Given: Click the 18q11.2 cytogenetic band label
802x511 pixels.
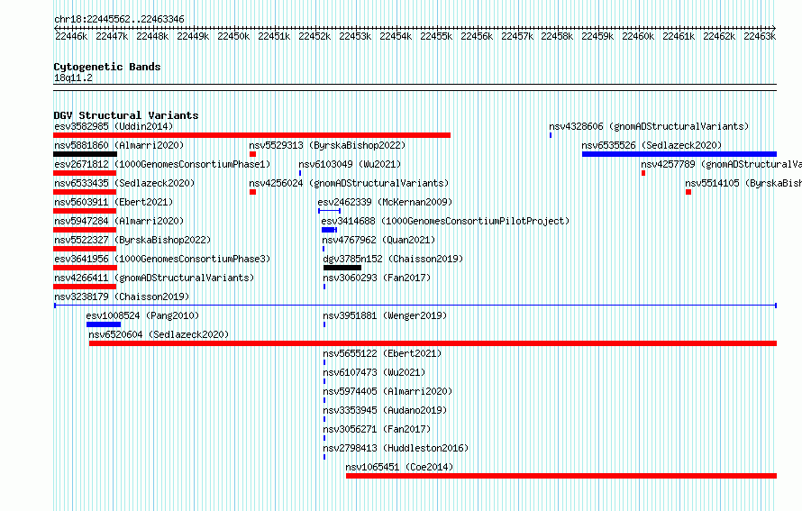Looking at the screenshot, I should pos(73,78).
